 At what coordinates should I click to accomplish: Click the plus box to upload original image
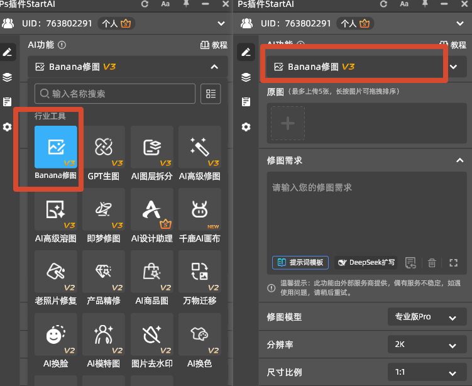point(288,123)
